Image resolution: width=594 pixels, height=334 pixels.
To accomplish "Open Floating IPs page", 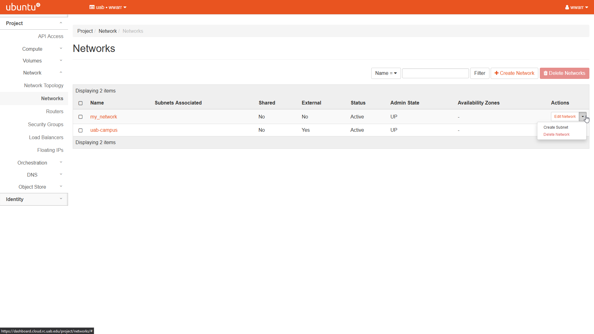I will 50,150.
